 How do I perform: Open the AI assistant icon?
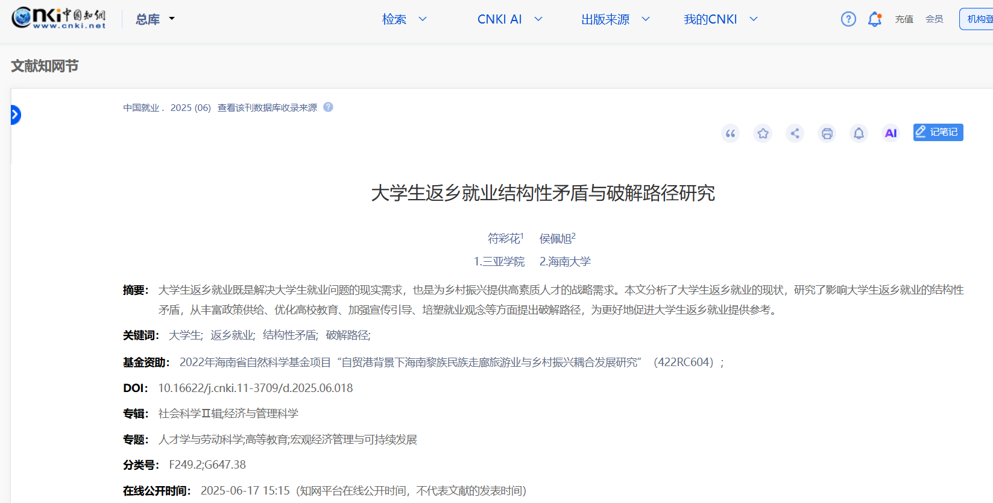pyautogui.click(x=891, y=133)
